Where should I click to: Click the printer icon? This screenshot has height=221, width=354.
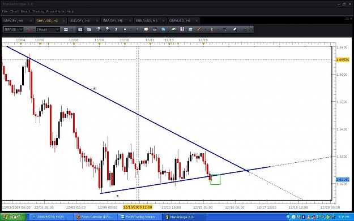click(155, 29)
